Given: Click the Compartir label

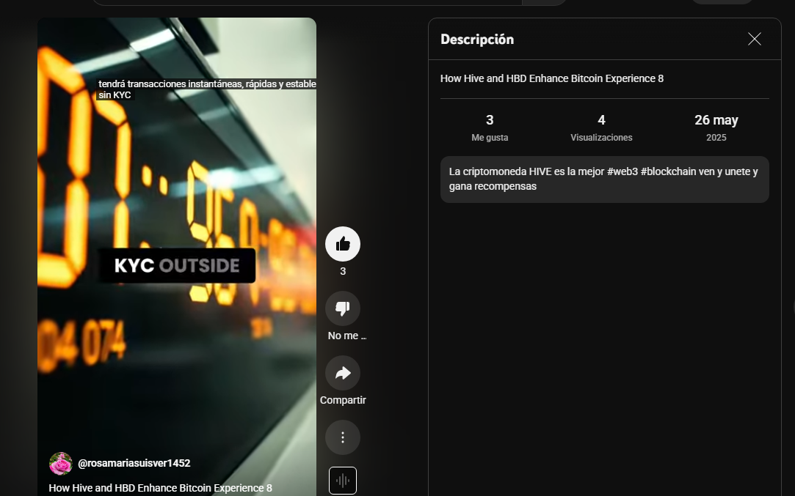Looking at the screenshot, I should (x=343, y=400).
